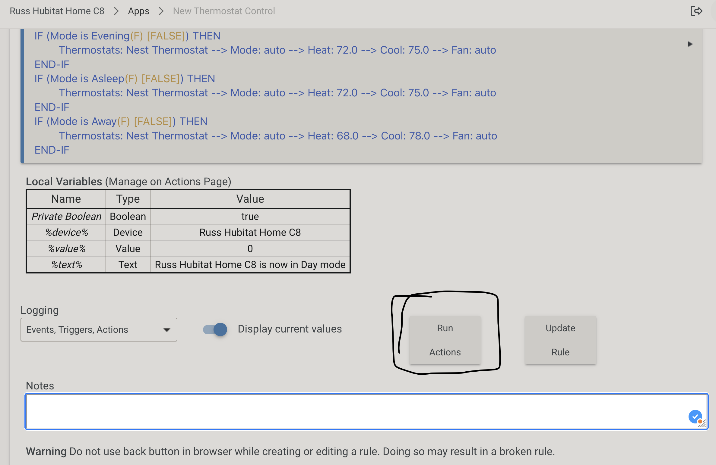The width and height of the screenshot is (716, 465).
Task: Click the Mode is Evening IF line
Action: (127, 36)
